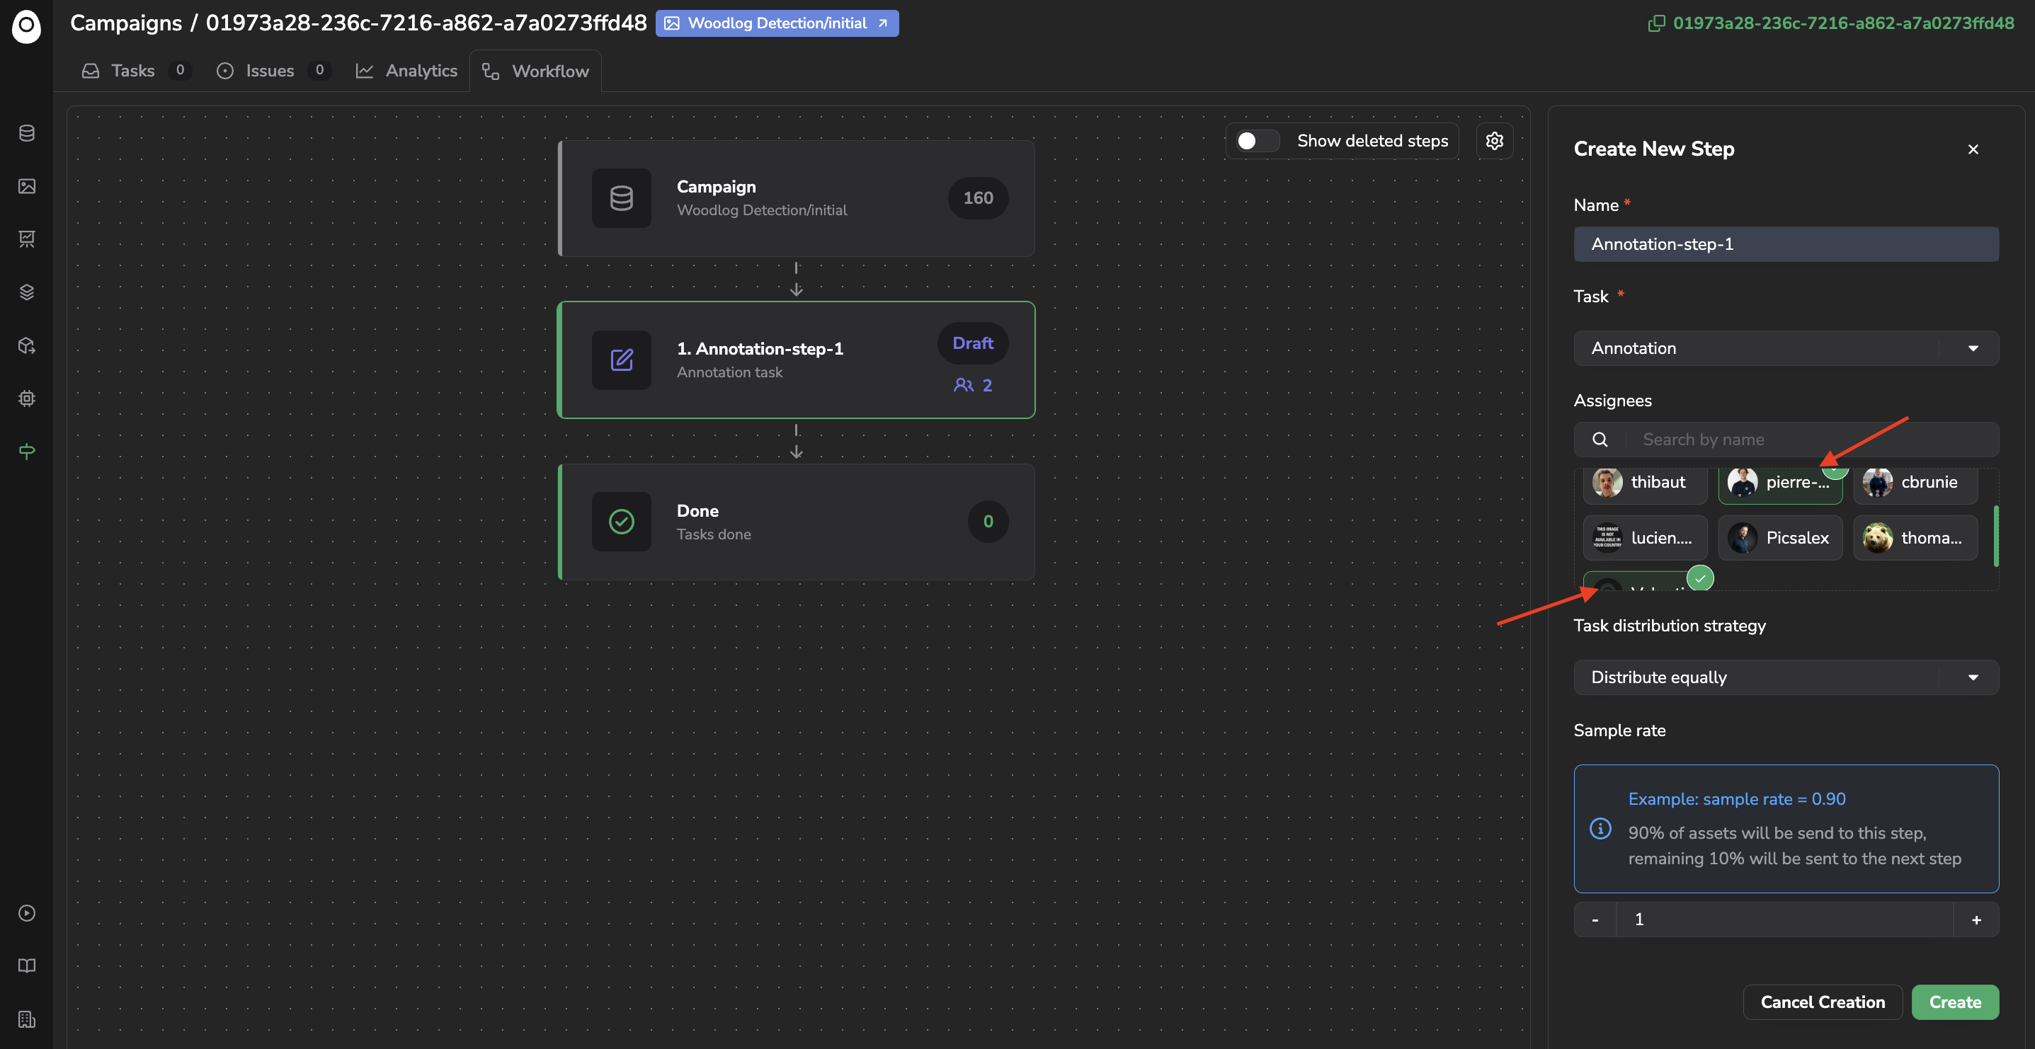Viewport: 2035px width, 1049px height.
Task: Click Cancel Creation button
Action: (x=1823, y=1002)
